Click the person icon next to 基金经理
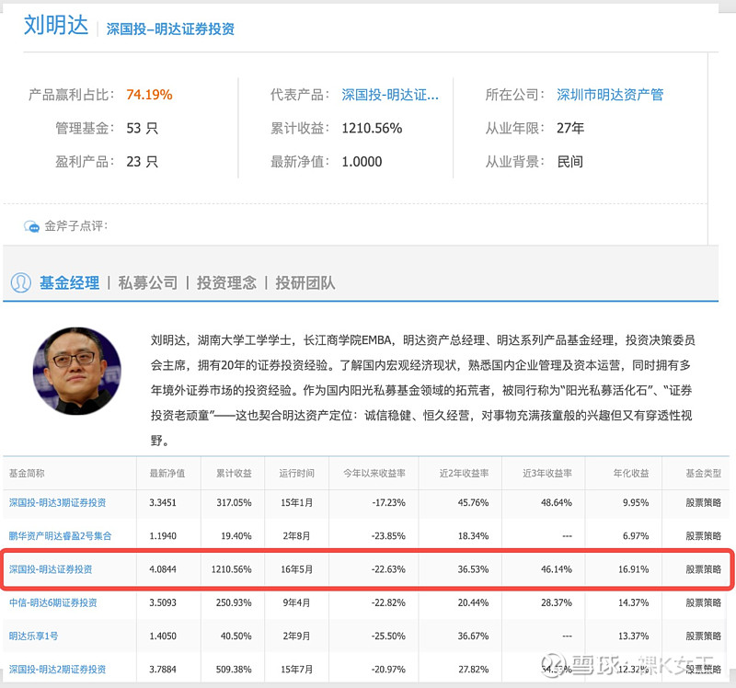 point(20,283)
